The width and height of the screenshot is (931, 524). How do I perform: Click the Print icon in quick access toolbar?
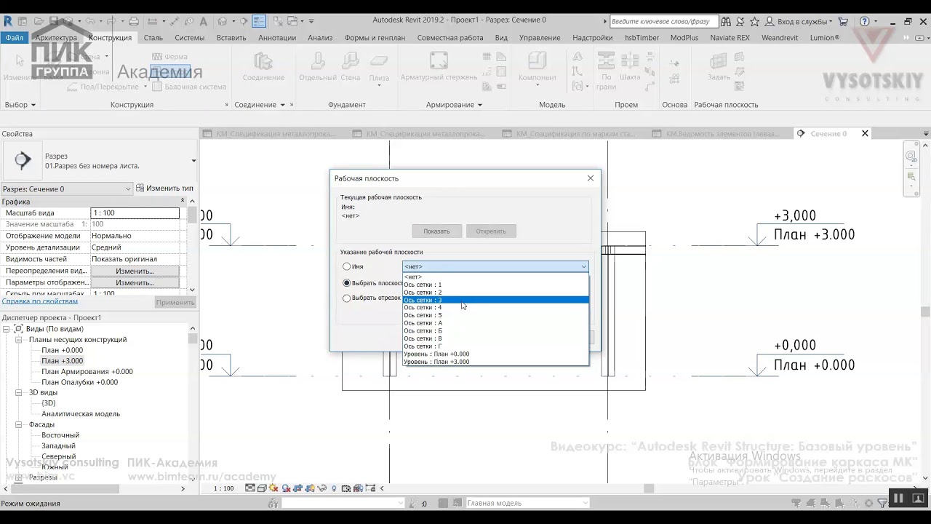pyautogui.click(x=134, y=21)
